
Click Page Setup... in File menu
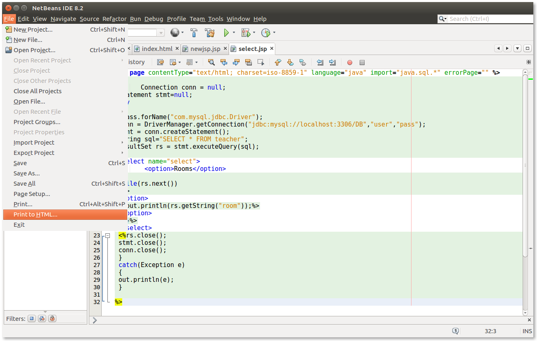point(65,194)
